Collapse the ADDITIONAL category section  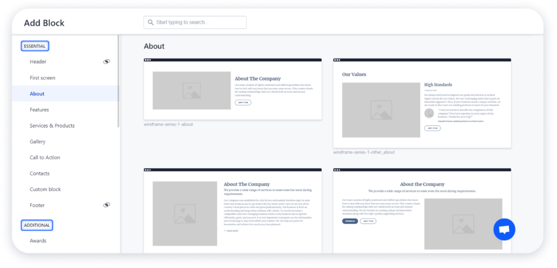[37, 225]
